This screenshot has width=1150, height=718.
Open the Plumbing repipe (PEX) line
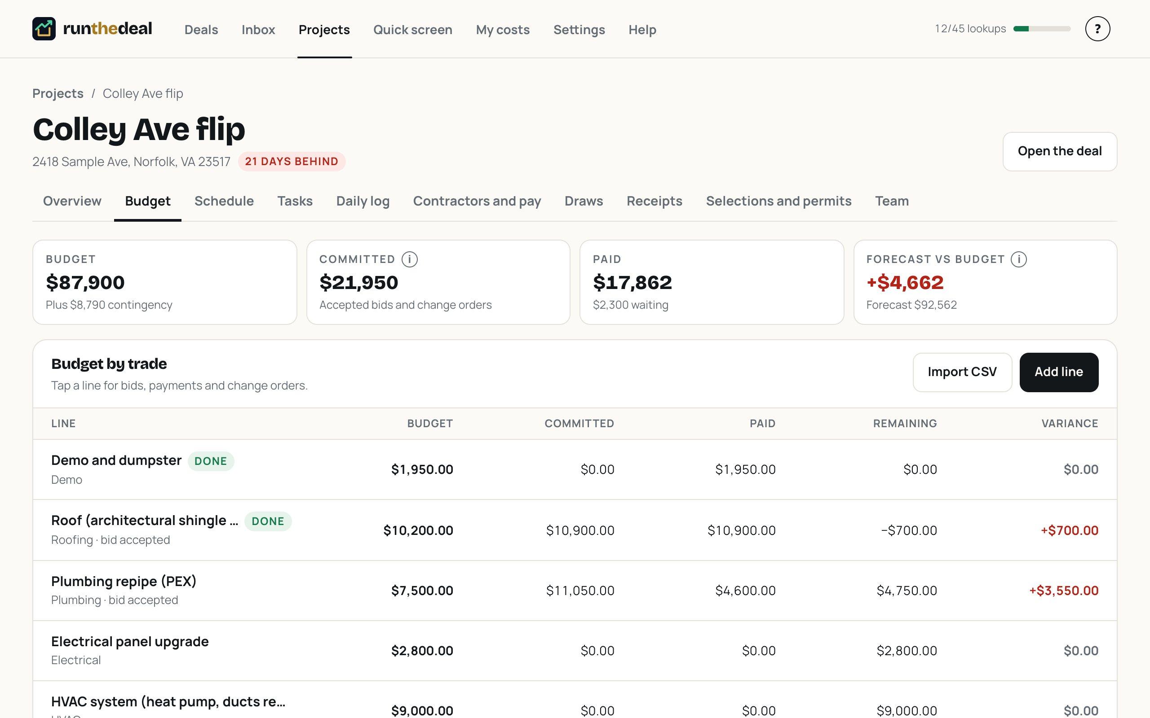click(575, 590)
